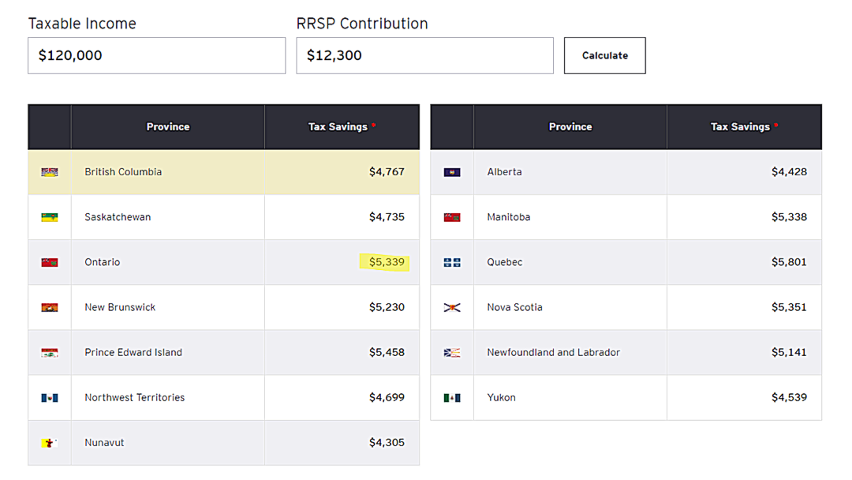Click the Northwest Territories flag icon

50,398
